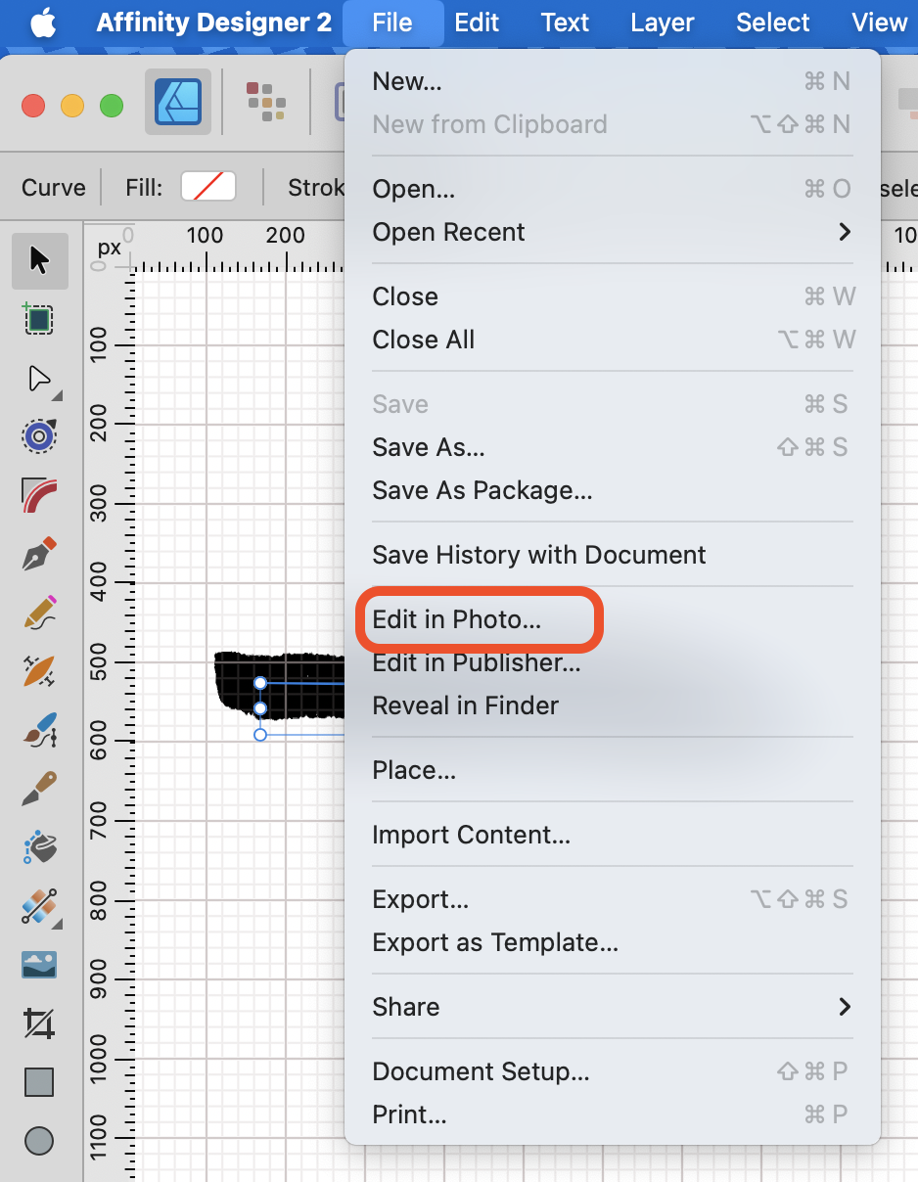918x1182 pixels.
Task: Switch to Designer Persona icon
Action: point(178,102)
